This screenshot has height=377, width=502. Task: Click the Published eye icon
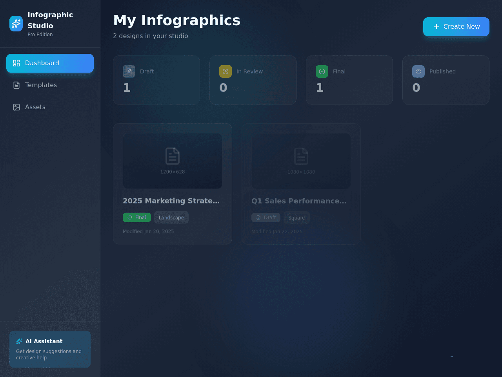click(418, 71)
